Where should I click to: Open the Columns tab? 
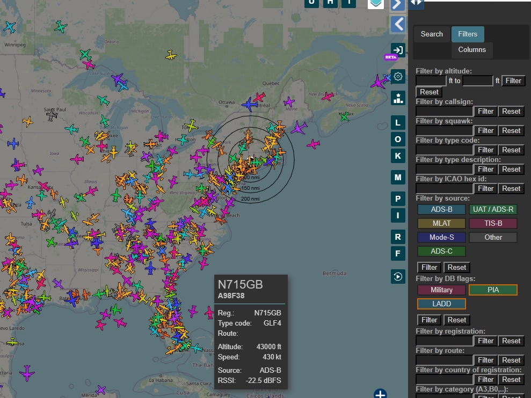point(472,50)
